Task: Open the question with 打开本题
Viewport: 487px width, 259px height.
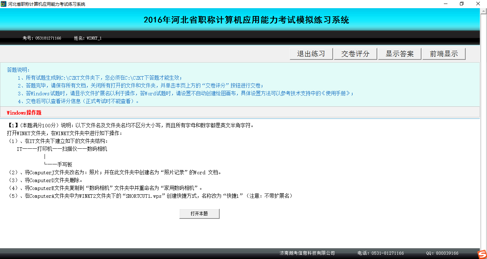Action: coord(199,214)
